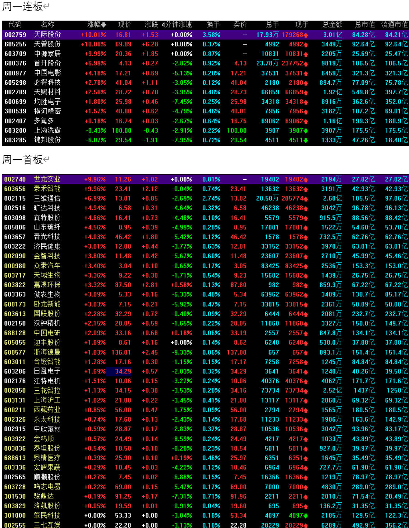Image resolution: width=409 pixels, height=528 pixels.
Task: Select the 迎丰股份 stock name
Action: point(47,342)
